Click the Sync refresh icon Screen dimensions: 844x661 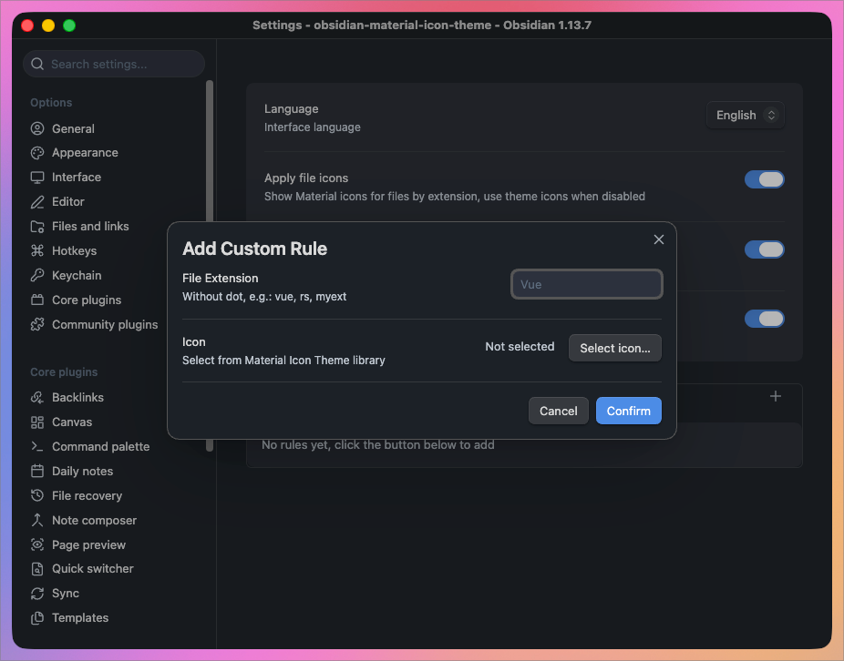[37, 594]
